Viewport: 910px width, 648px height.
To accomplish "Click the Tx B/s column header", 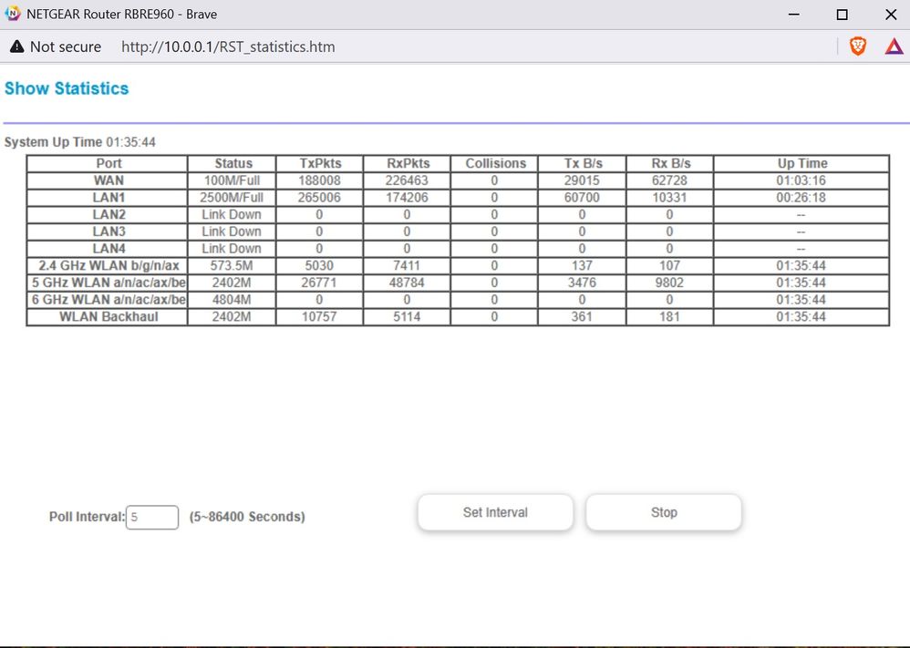I will point(584,164).
